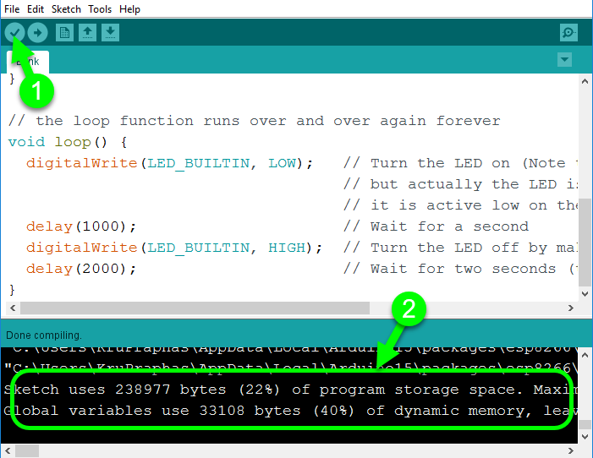Click the editor vertical scrollbar down arrow

[x=585, y=293]
